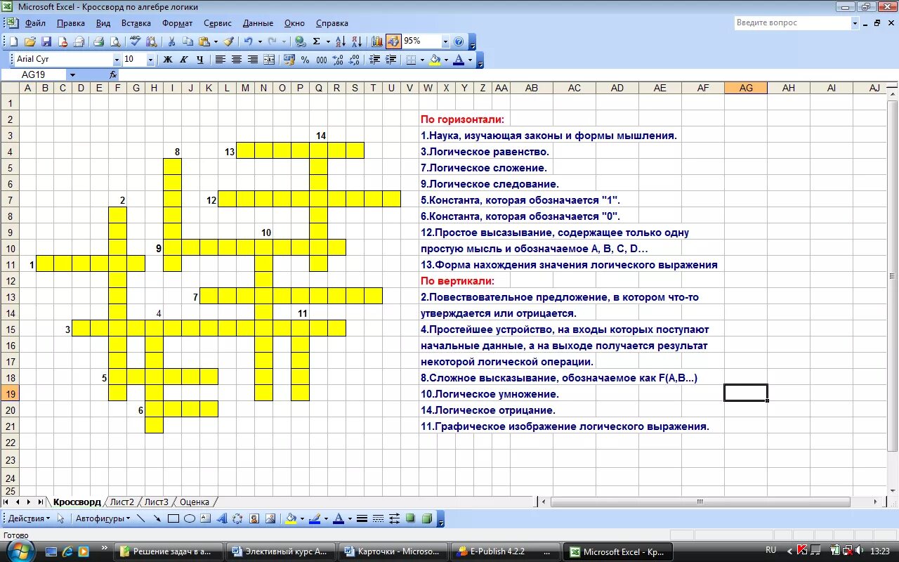This screenshot has height=562, width=899.
Task: Open the font size dropdown showing 10
Action: (150, 60)
